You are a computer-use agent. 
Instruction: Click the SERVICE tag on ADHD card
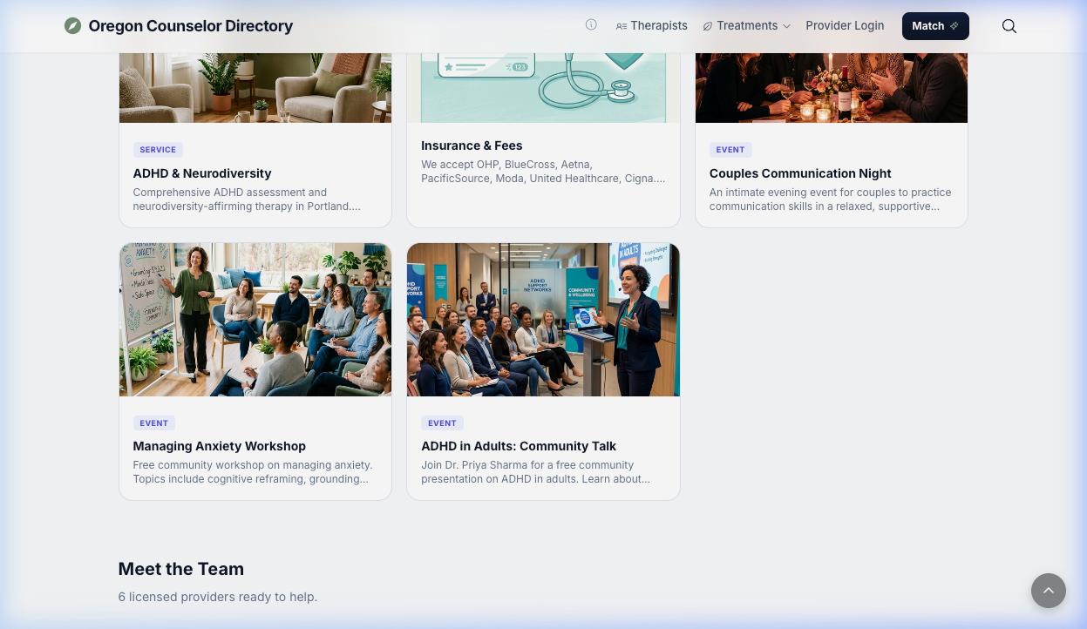pos(158,150)
